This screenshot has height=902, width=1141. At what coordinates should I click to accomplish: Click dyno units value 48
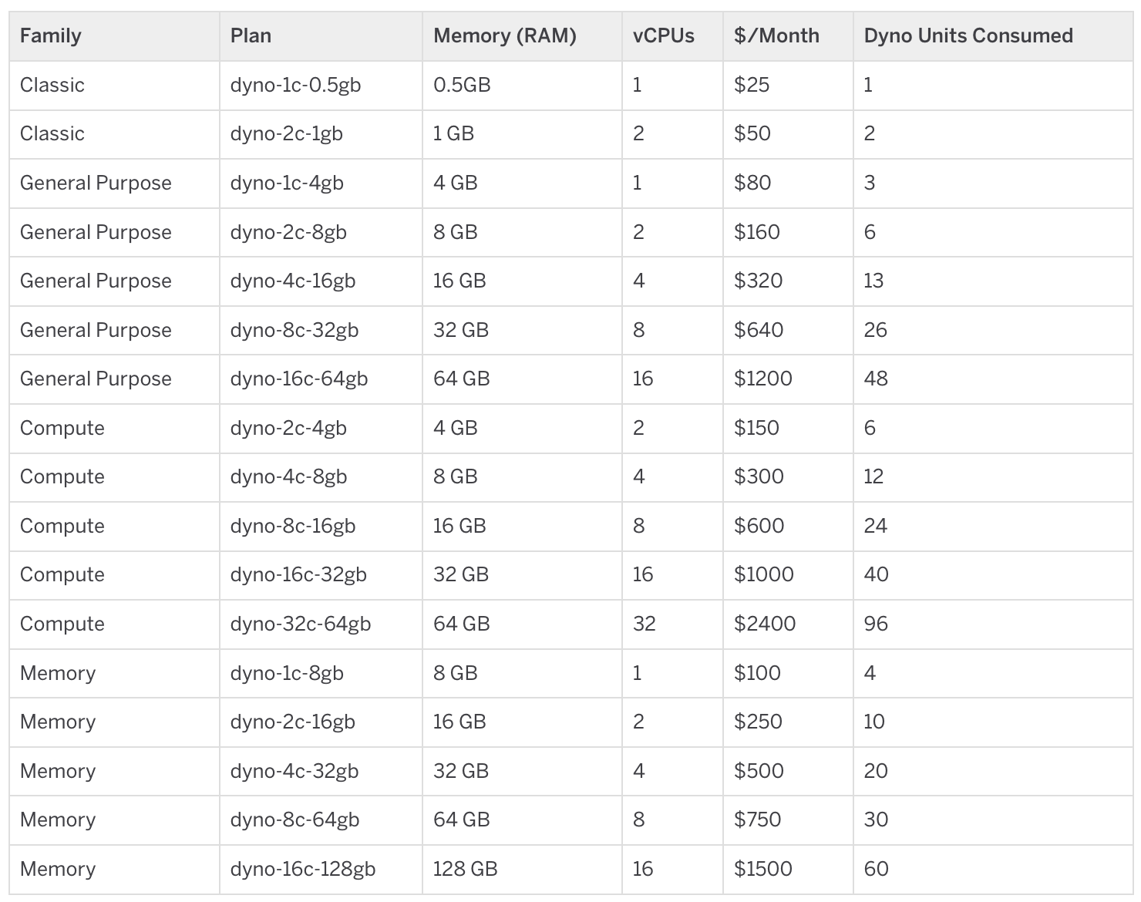point(876,379)
